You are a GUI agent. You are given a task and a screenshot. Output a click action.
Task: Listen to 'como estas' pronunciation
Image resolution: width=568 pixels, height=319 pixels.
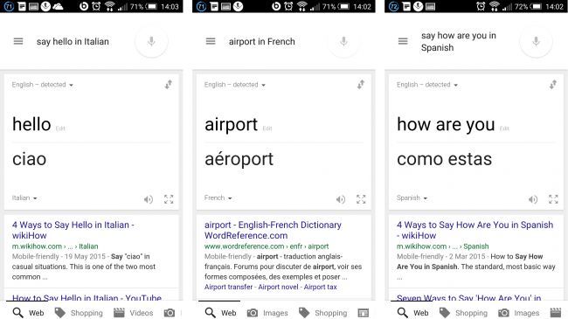pos(533,199)
